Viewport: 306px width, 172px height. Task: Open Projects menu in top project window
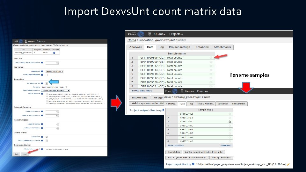[x=176, y=34]
